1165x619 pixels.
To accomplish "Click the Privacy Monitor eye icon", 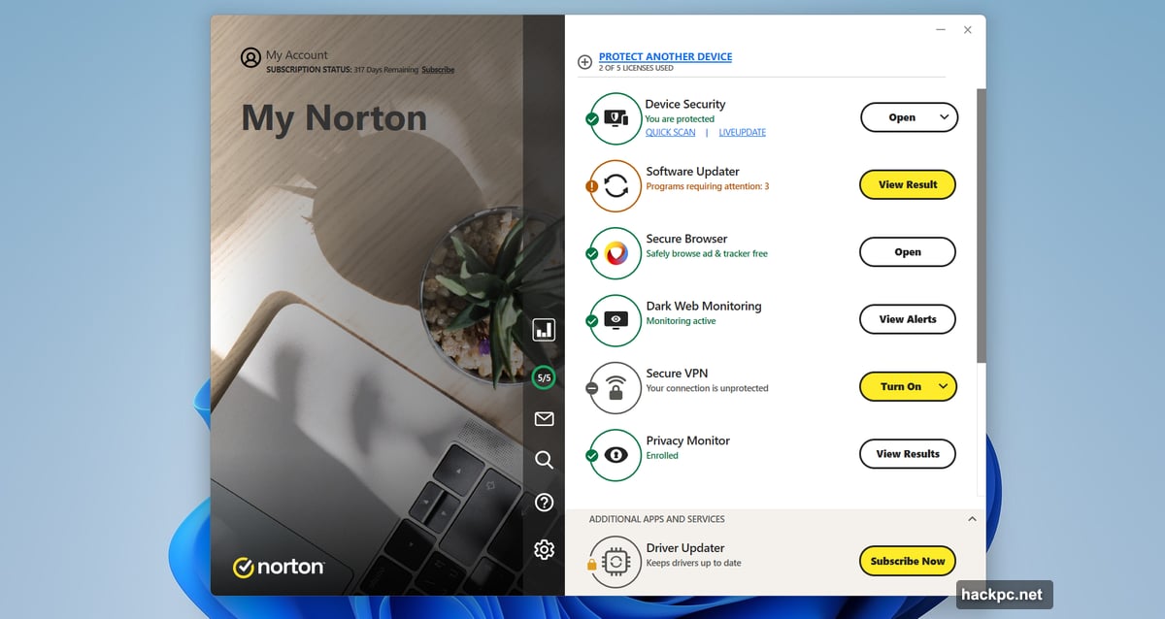I will pyautogui.click(x=615, y=453).
